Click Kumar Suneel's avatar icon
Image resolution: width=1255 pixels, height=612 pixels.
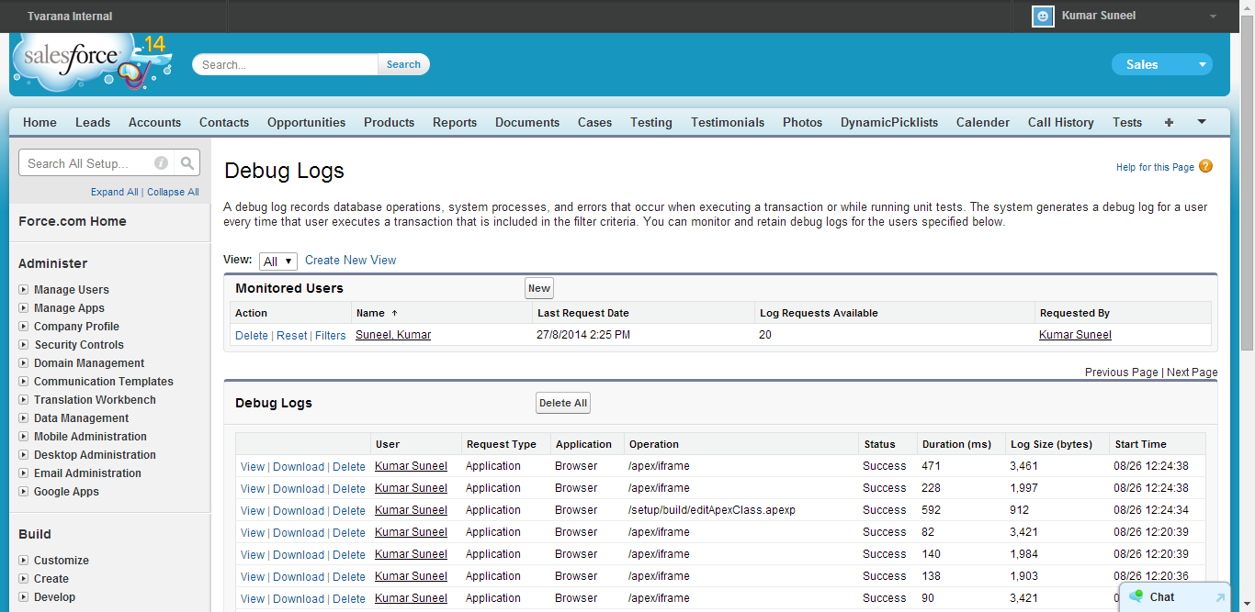click(x=1043, y=16)
